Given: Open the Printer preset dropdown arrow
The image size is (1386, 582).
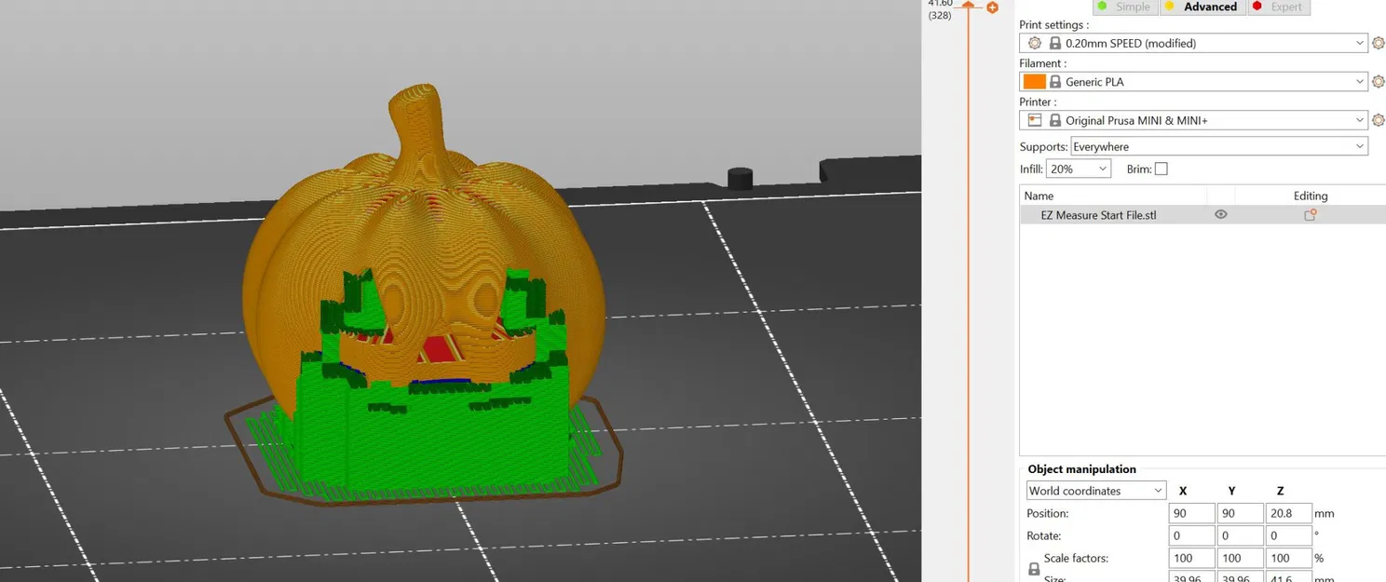Looking at the screenshot, I should [1360, 120].
